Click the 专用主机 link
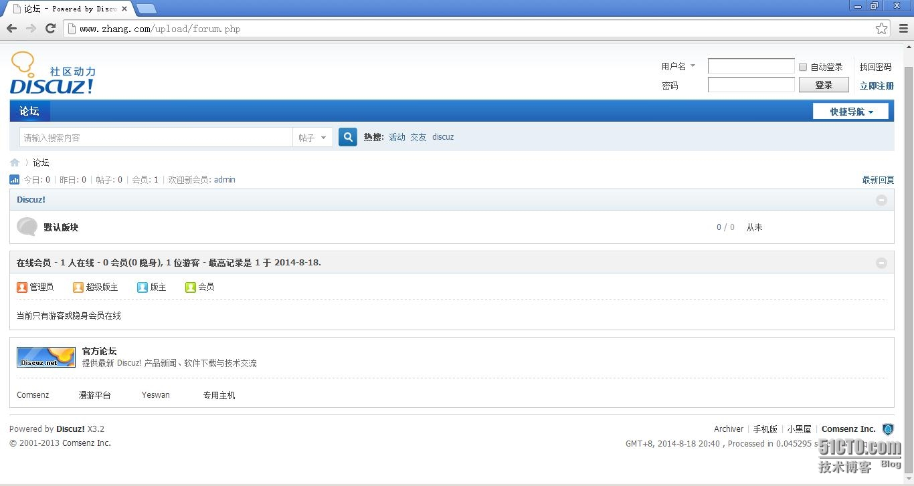Image resolution: width=914 pixels, height=486 pixels. tap(219, 395)
